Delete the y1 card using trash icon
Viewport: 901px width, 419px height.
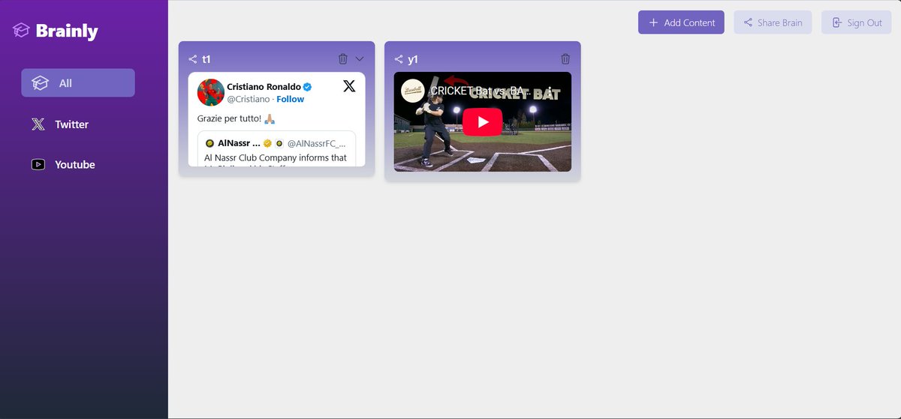565,58
